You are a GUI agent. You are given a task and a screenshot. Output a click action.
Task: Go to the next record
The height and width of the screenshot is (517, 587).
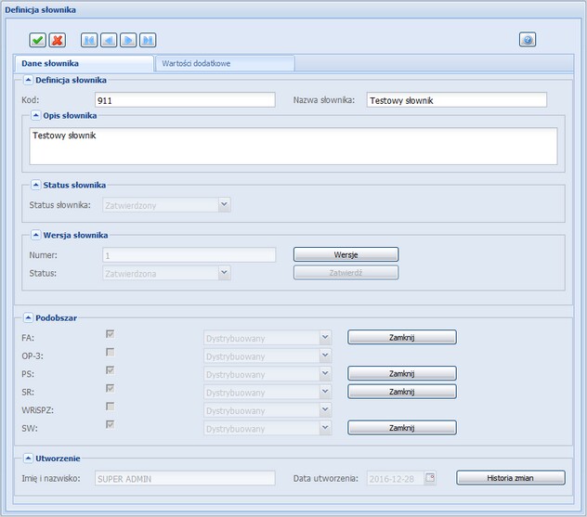click(x=128, y=40)
